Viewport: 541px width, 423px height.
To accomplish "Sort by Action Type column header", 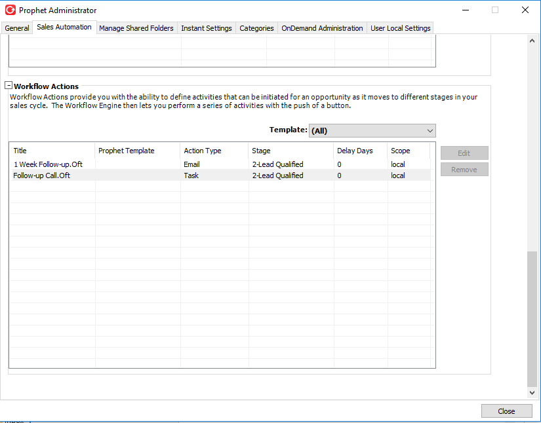I will [214, 151].
